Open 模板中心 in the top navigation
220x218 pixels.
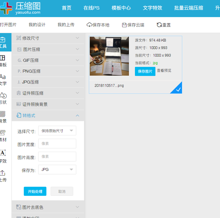pos(121,8)
